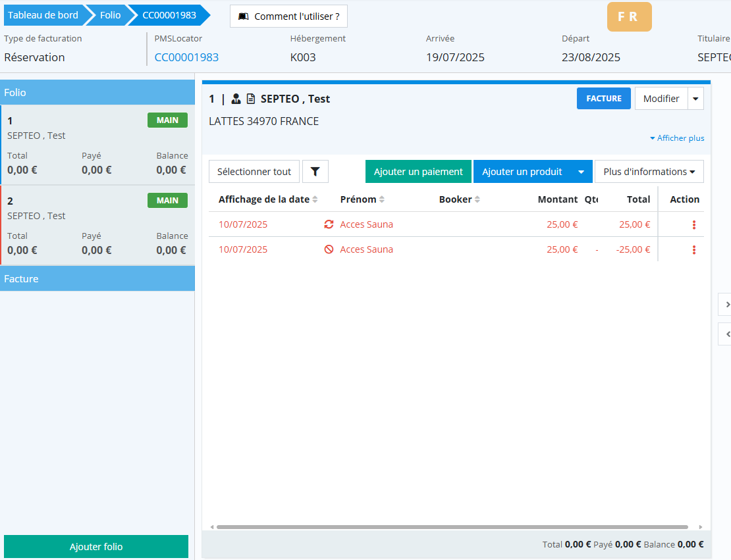Go to Tableau de bord breadcrumb

43,15
